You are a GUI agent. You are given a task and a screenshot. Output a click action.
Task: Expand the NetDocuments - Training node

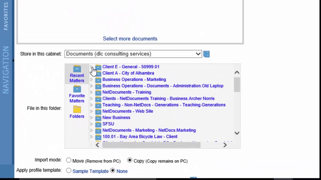91,92
